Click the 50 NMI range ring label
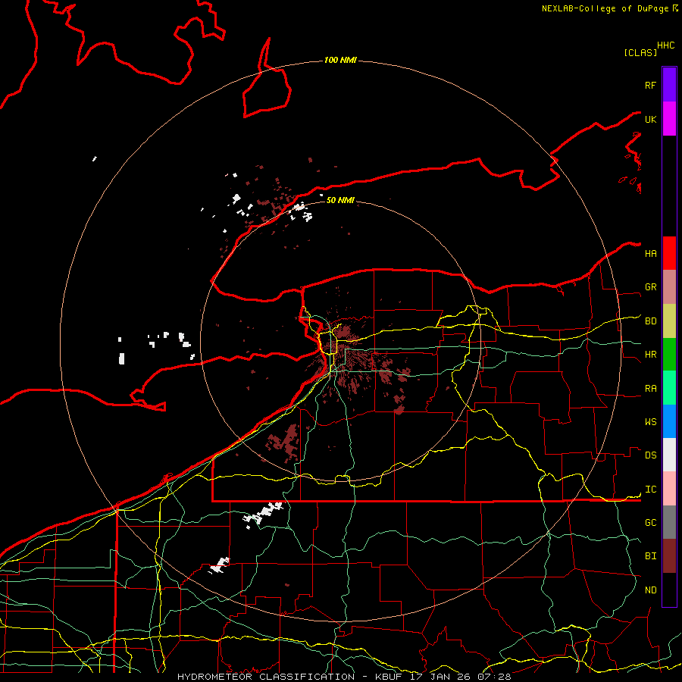Viewport: 682px width, 682px height. tap(340, 200)
